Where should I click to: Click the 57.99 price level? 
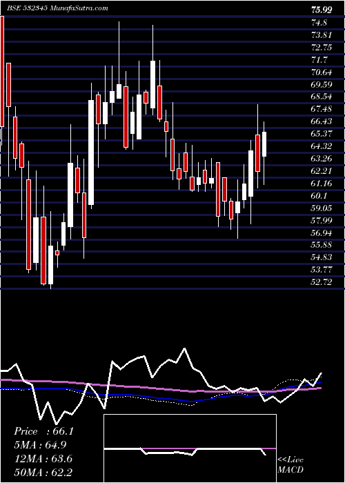[322, 220]
